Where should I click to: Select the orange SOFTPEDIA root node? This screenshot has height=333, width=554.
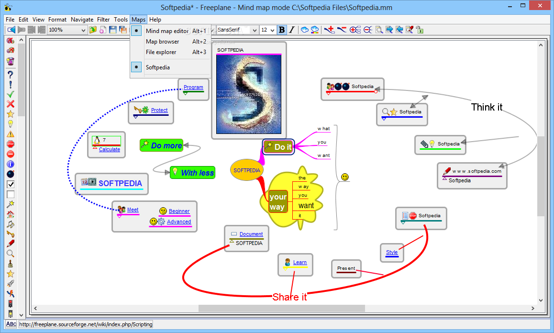click(247, 170)
